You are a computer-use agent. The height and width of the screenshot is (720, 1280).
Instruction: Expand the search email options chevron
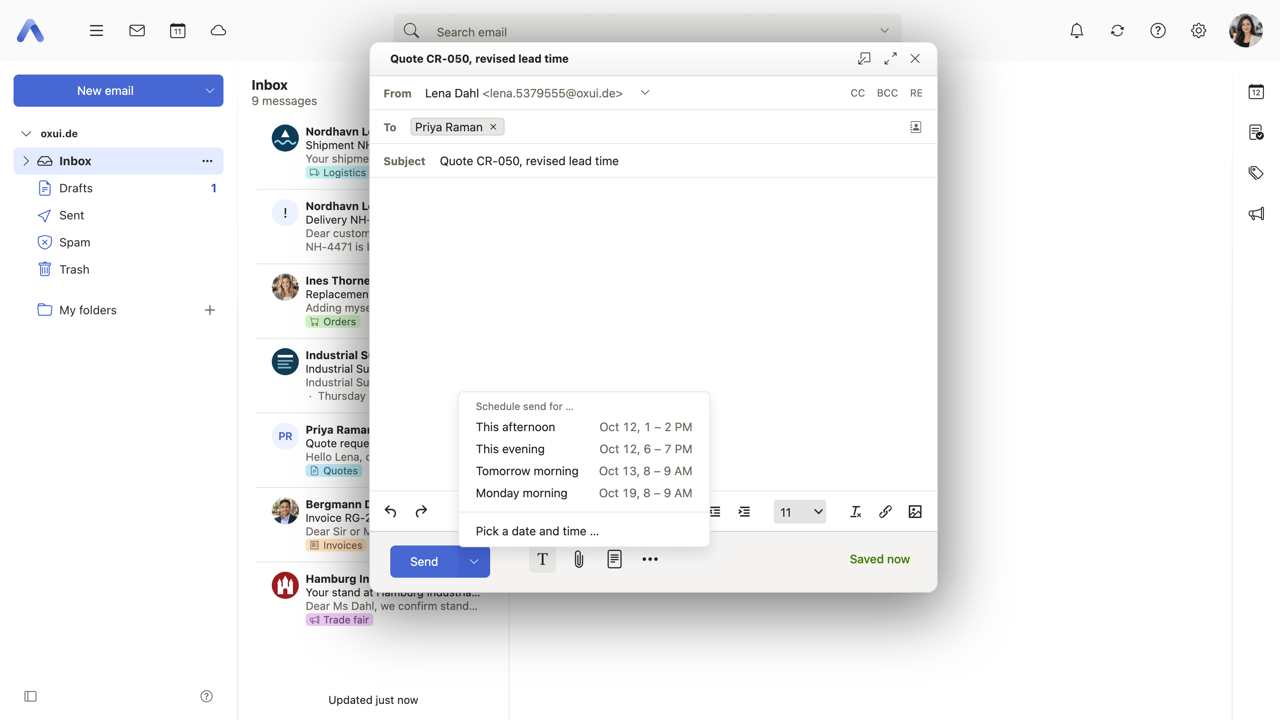[884, 31]
